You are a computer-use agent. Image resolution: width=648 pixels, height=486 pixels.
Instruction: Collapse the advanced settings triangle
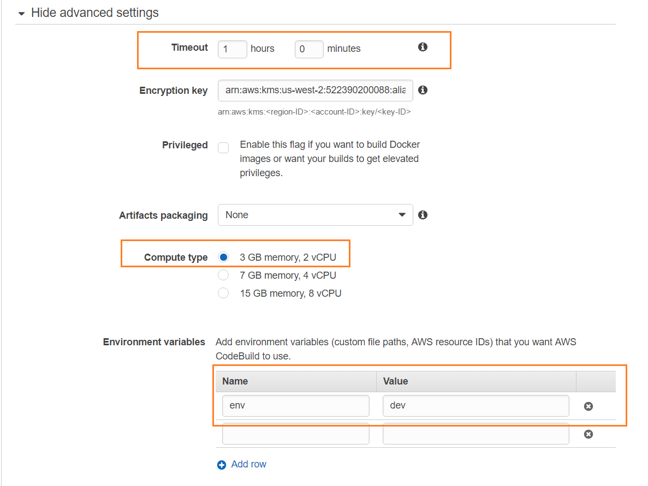[x=21, y=14]
